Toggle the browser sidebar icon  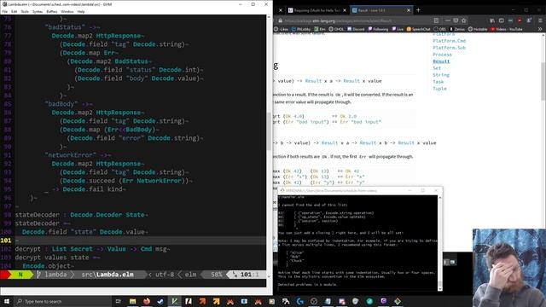click(501, 20)
